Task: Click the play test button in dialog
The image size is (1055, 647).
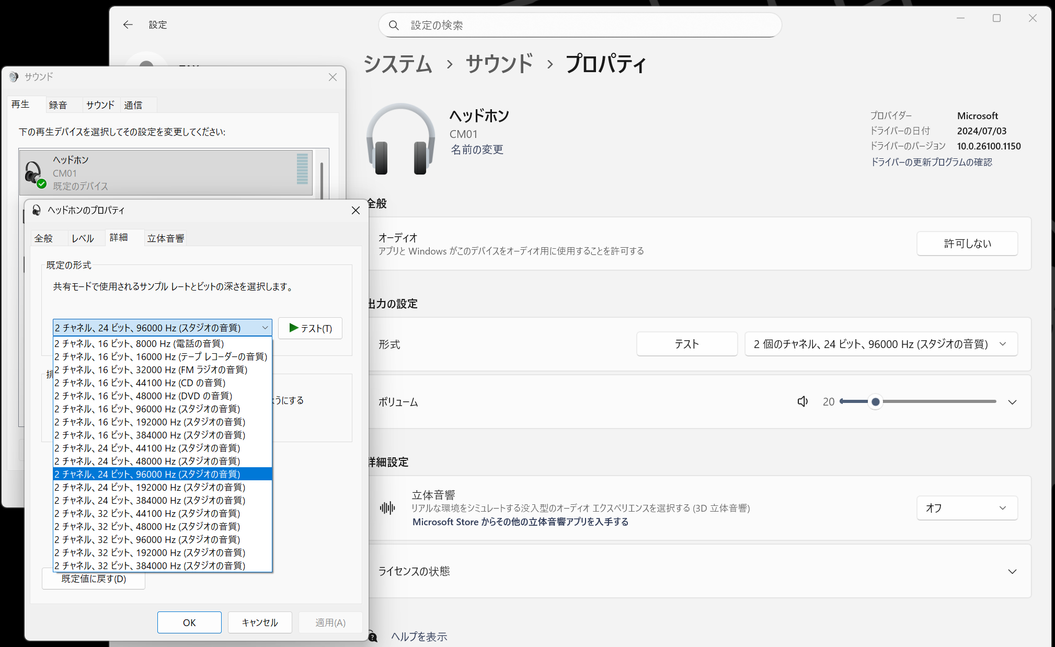Action: click(310, 328)
